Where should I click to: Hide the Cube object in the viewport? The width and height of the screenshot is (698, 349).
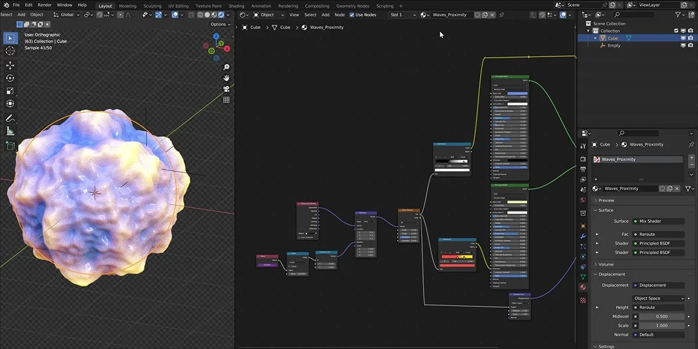tap(682, 38)
